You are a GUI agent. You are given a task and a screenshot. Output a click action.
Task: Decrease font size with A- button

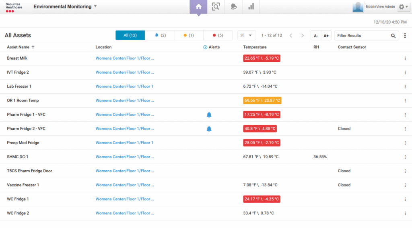click(x=316, y=36)
